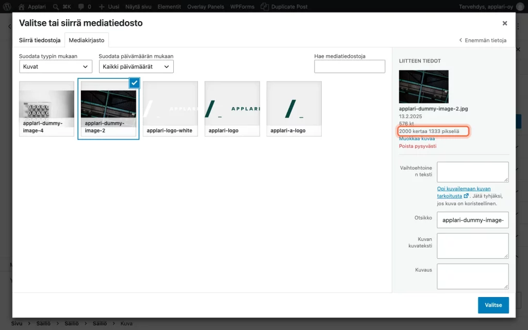Click the user avatar in admin bar
Image resolution: width=528 pixels, height=330 pixels.
point(520,7)
